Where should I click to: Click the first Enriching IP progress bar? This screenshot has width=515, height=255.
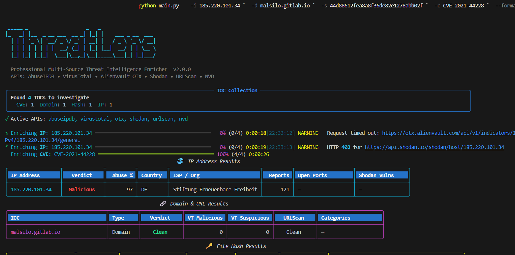(153, 133)
